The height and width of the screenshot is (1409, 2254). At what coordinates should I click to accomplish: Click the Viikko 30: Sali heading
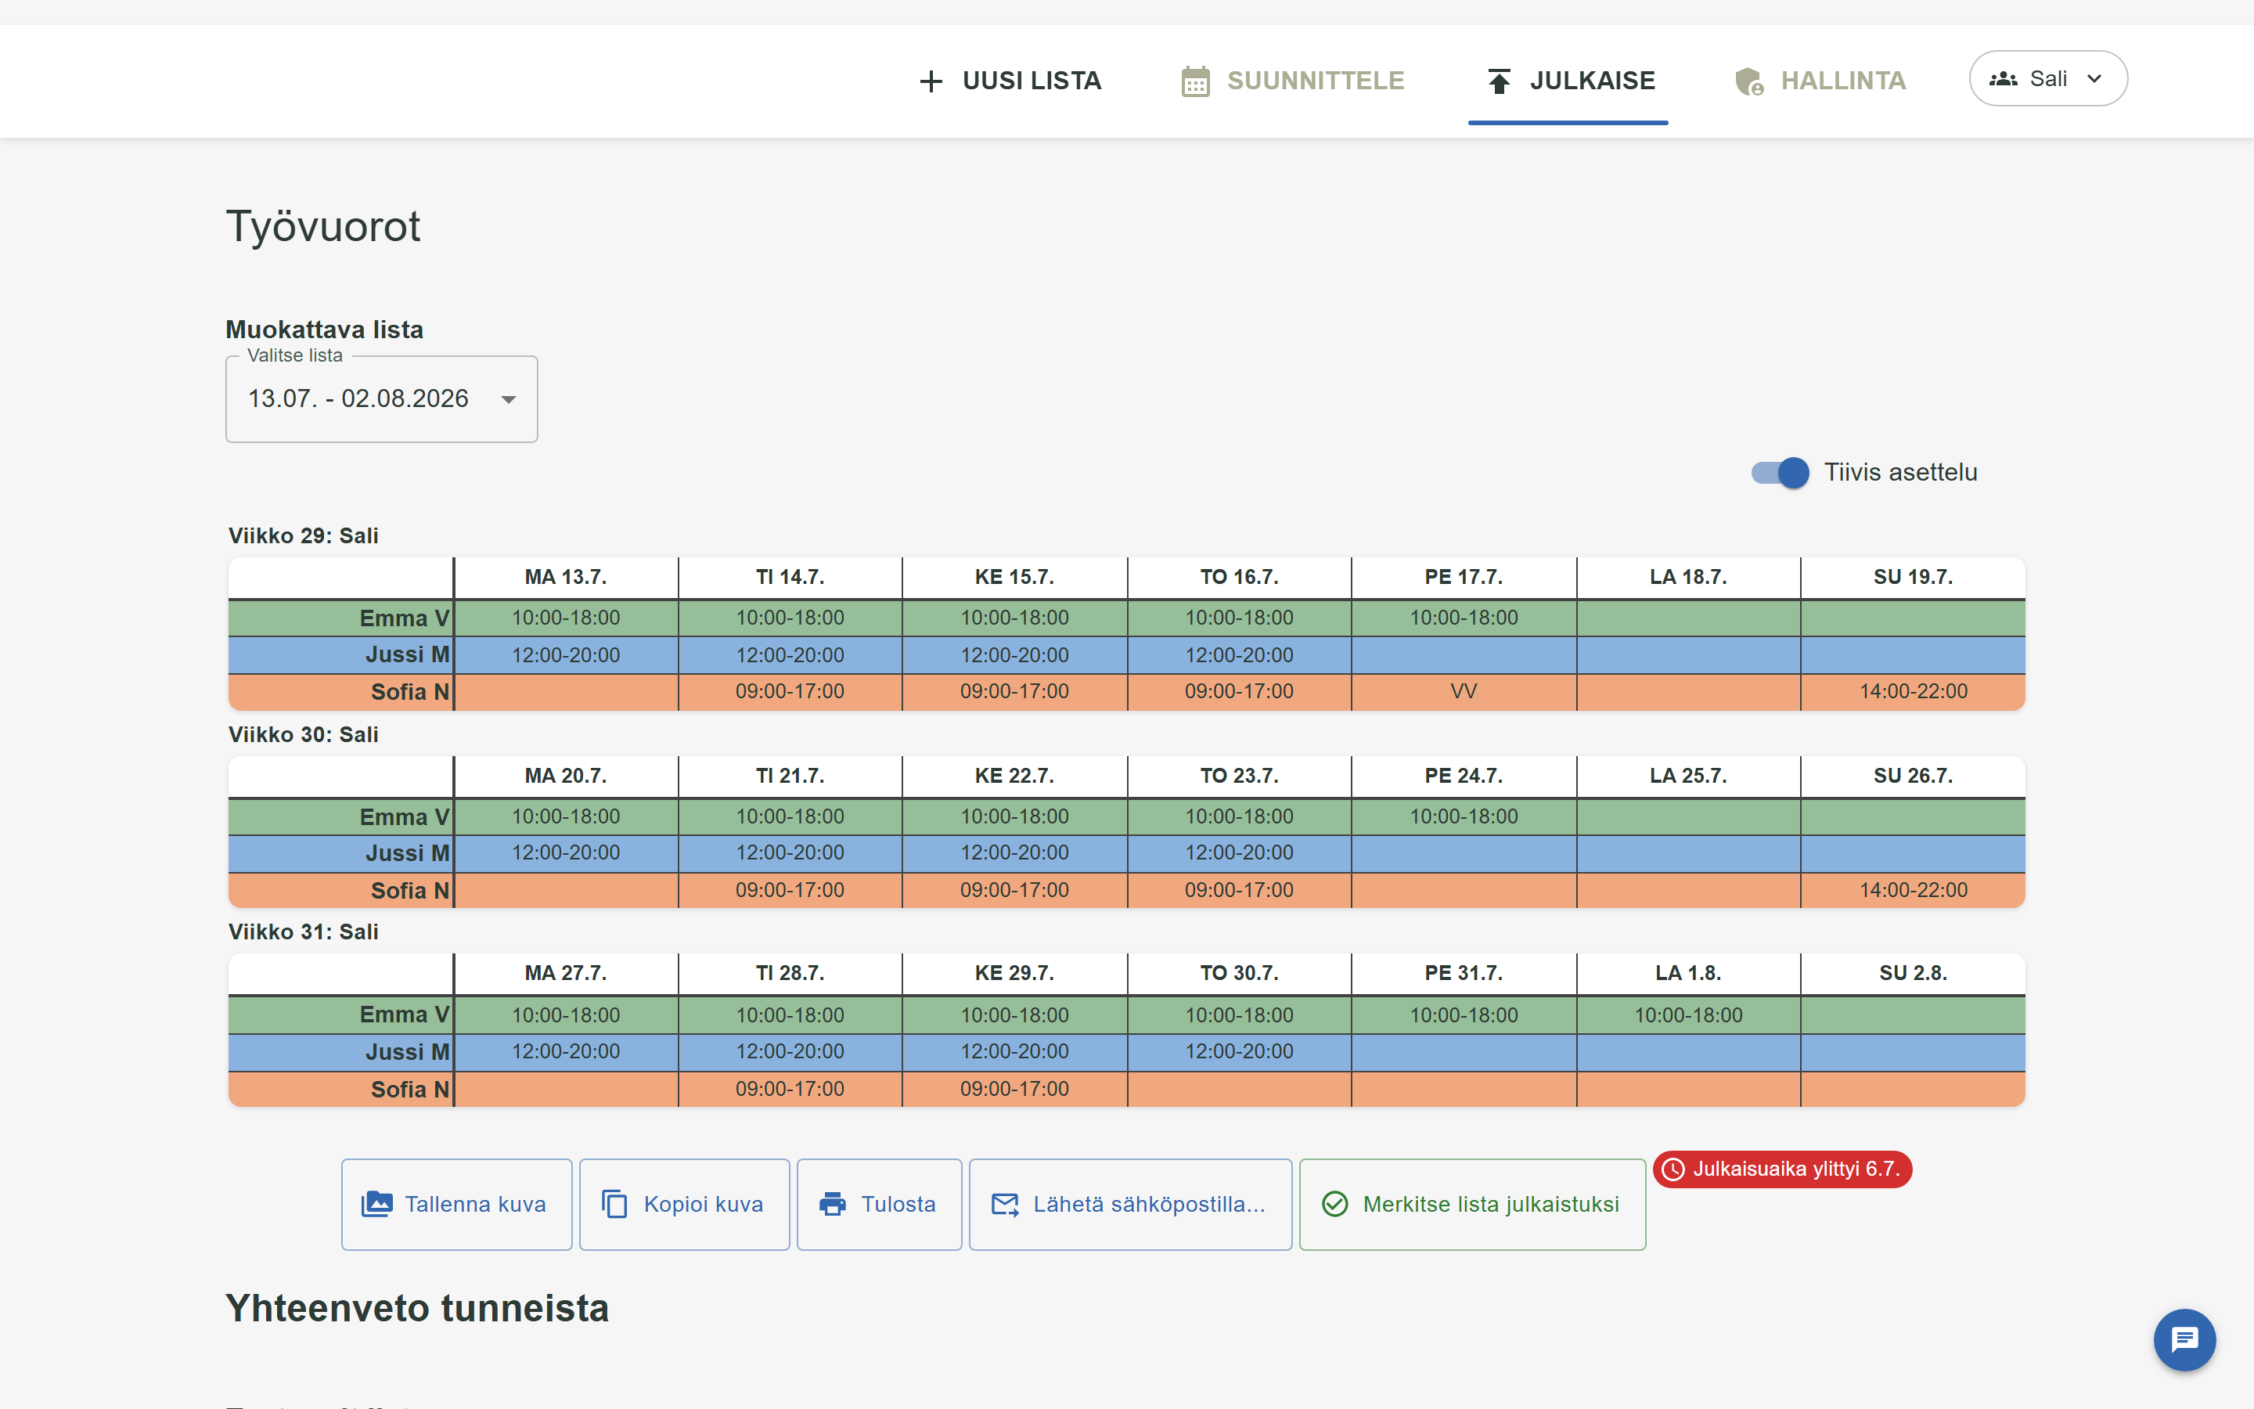click(x=304, y=734)
